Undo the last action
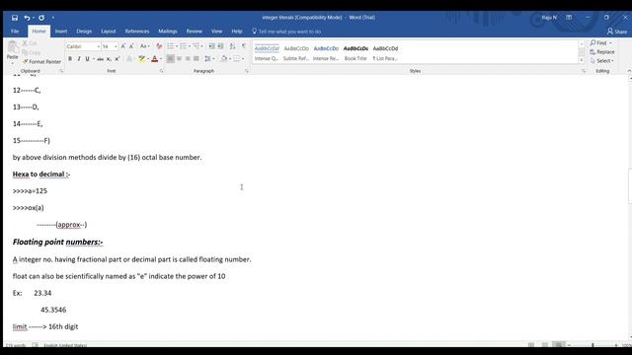This screenshot has height=355, width=632. (27, 18)
